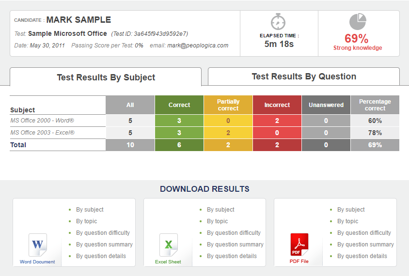This screenshot has height=276, width=409.
Task: Click the PDF File label
Action: tap(299, 261)
